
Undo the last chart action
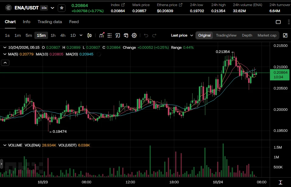pyautogui.click(x=146, y=35)
